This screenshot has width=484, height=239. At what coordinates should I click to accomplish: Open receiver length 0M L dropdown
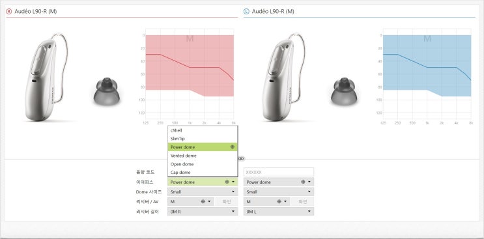(279, 212)
